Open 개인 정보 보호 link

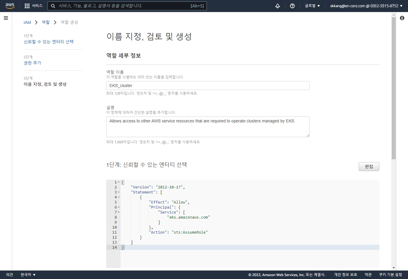345,275
